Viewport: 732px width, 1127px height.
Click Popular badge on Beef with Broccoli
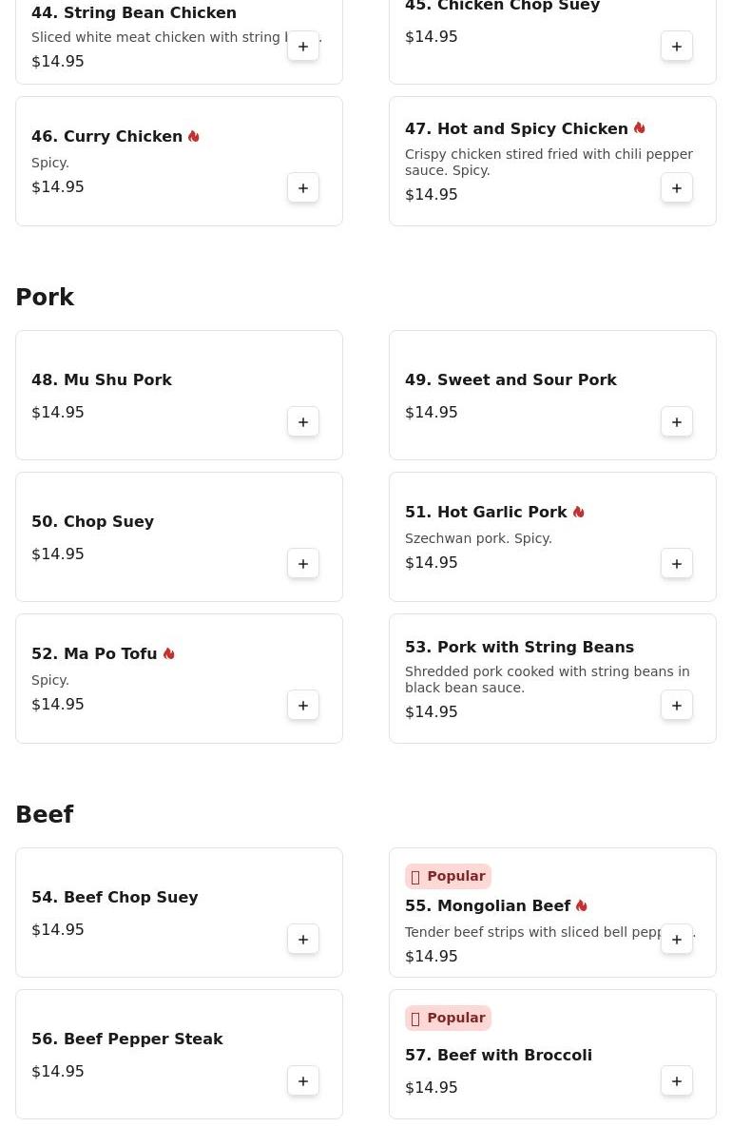[448, 1018]
